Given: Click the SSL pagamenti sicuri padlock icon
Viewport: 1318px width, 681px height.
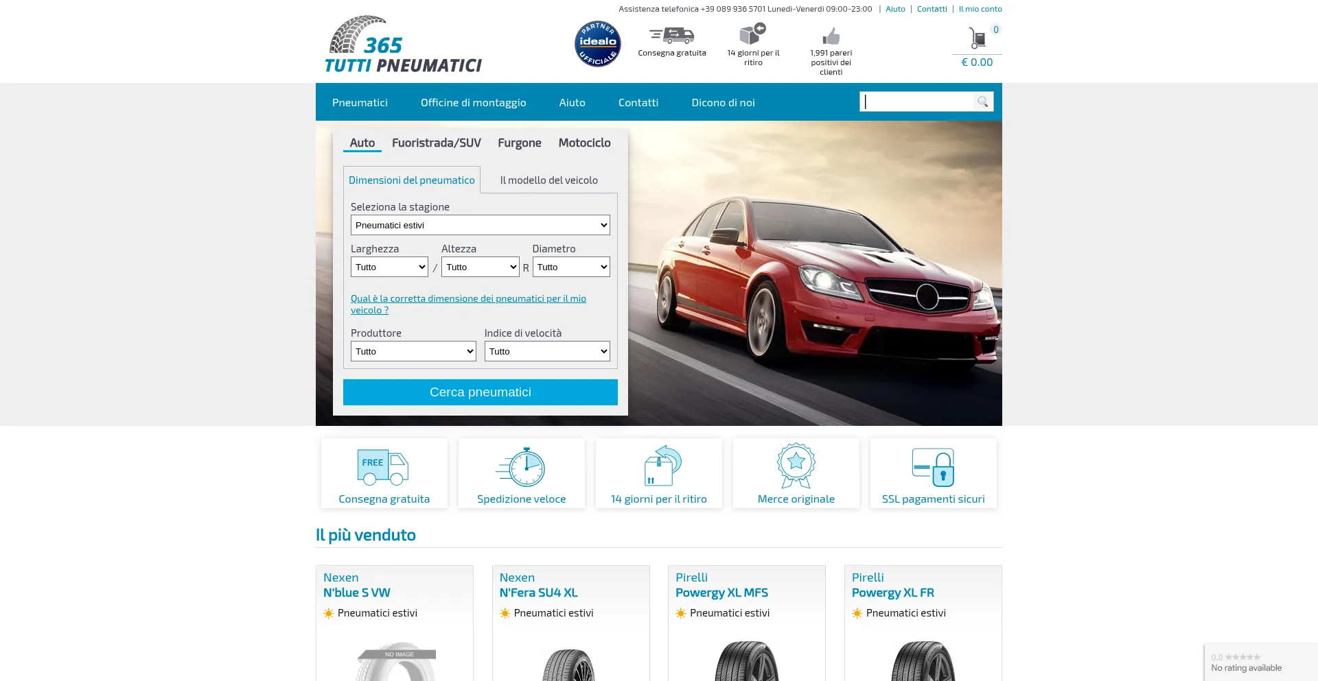Looking at the screenshot, I should pos(933,468).
